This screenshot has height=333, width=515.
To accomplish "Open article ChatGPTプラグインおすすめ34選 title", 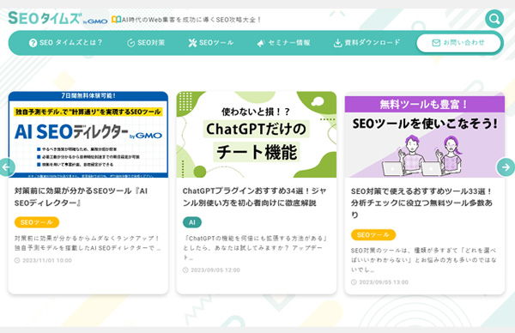I will pos(254,197).
